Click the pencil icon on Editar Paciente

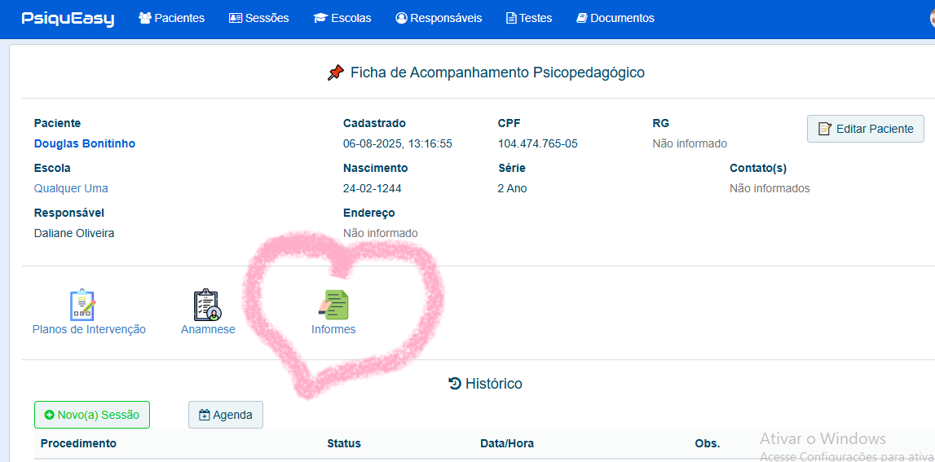pyautogui.click(x=825, y=129)
